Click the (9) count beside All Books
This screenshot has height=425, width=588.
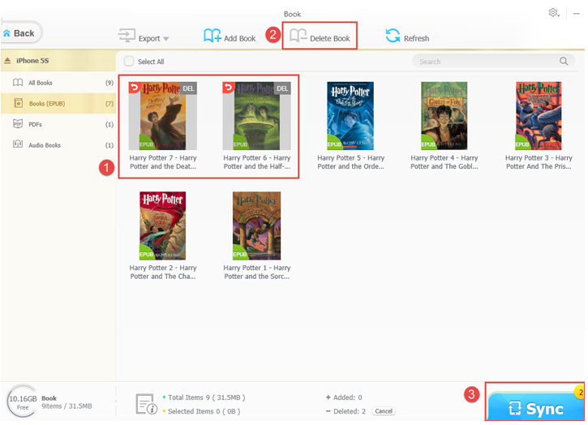109,83
